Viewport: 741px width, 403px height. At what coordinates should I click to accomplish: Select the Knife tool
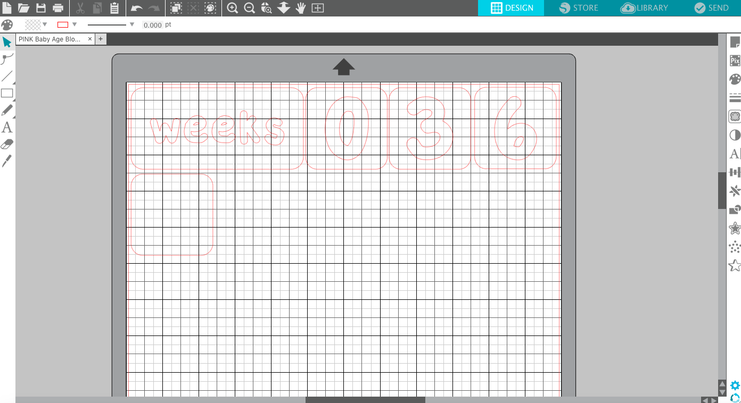(7, 161)
